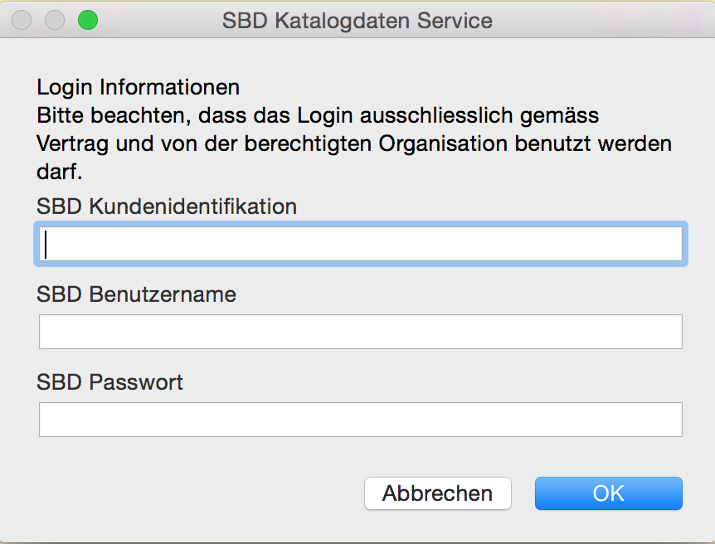Focus the SBD Benutzername text field

tap(360, 332)
